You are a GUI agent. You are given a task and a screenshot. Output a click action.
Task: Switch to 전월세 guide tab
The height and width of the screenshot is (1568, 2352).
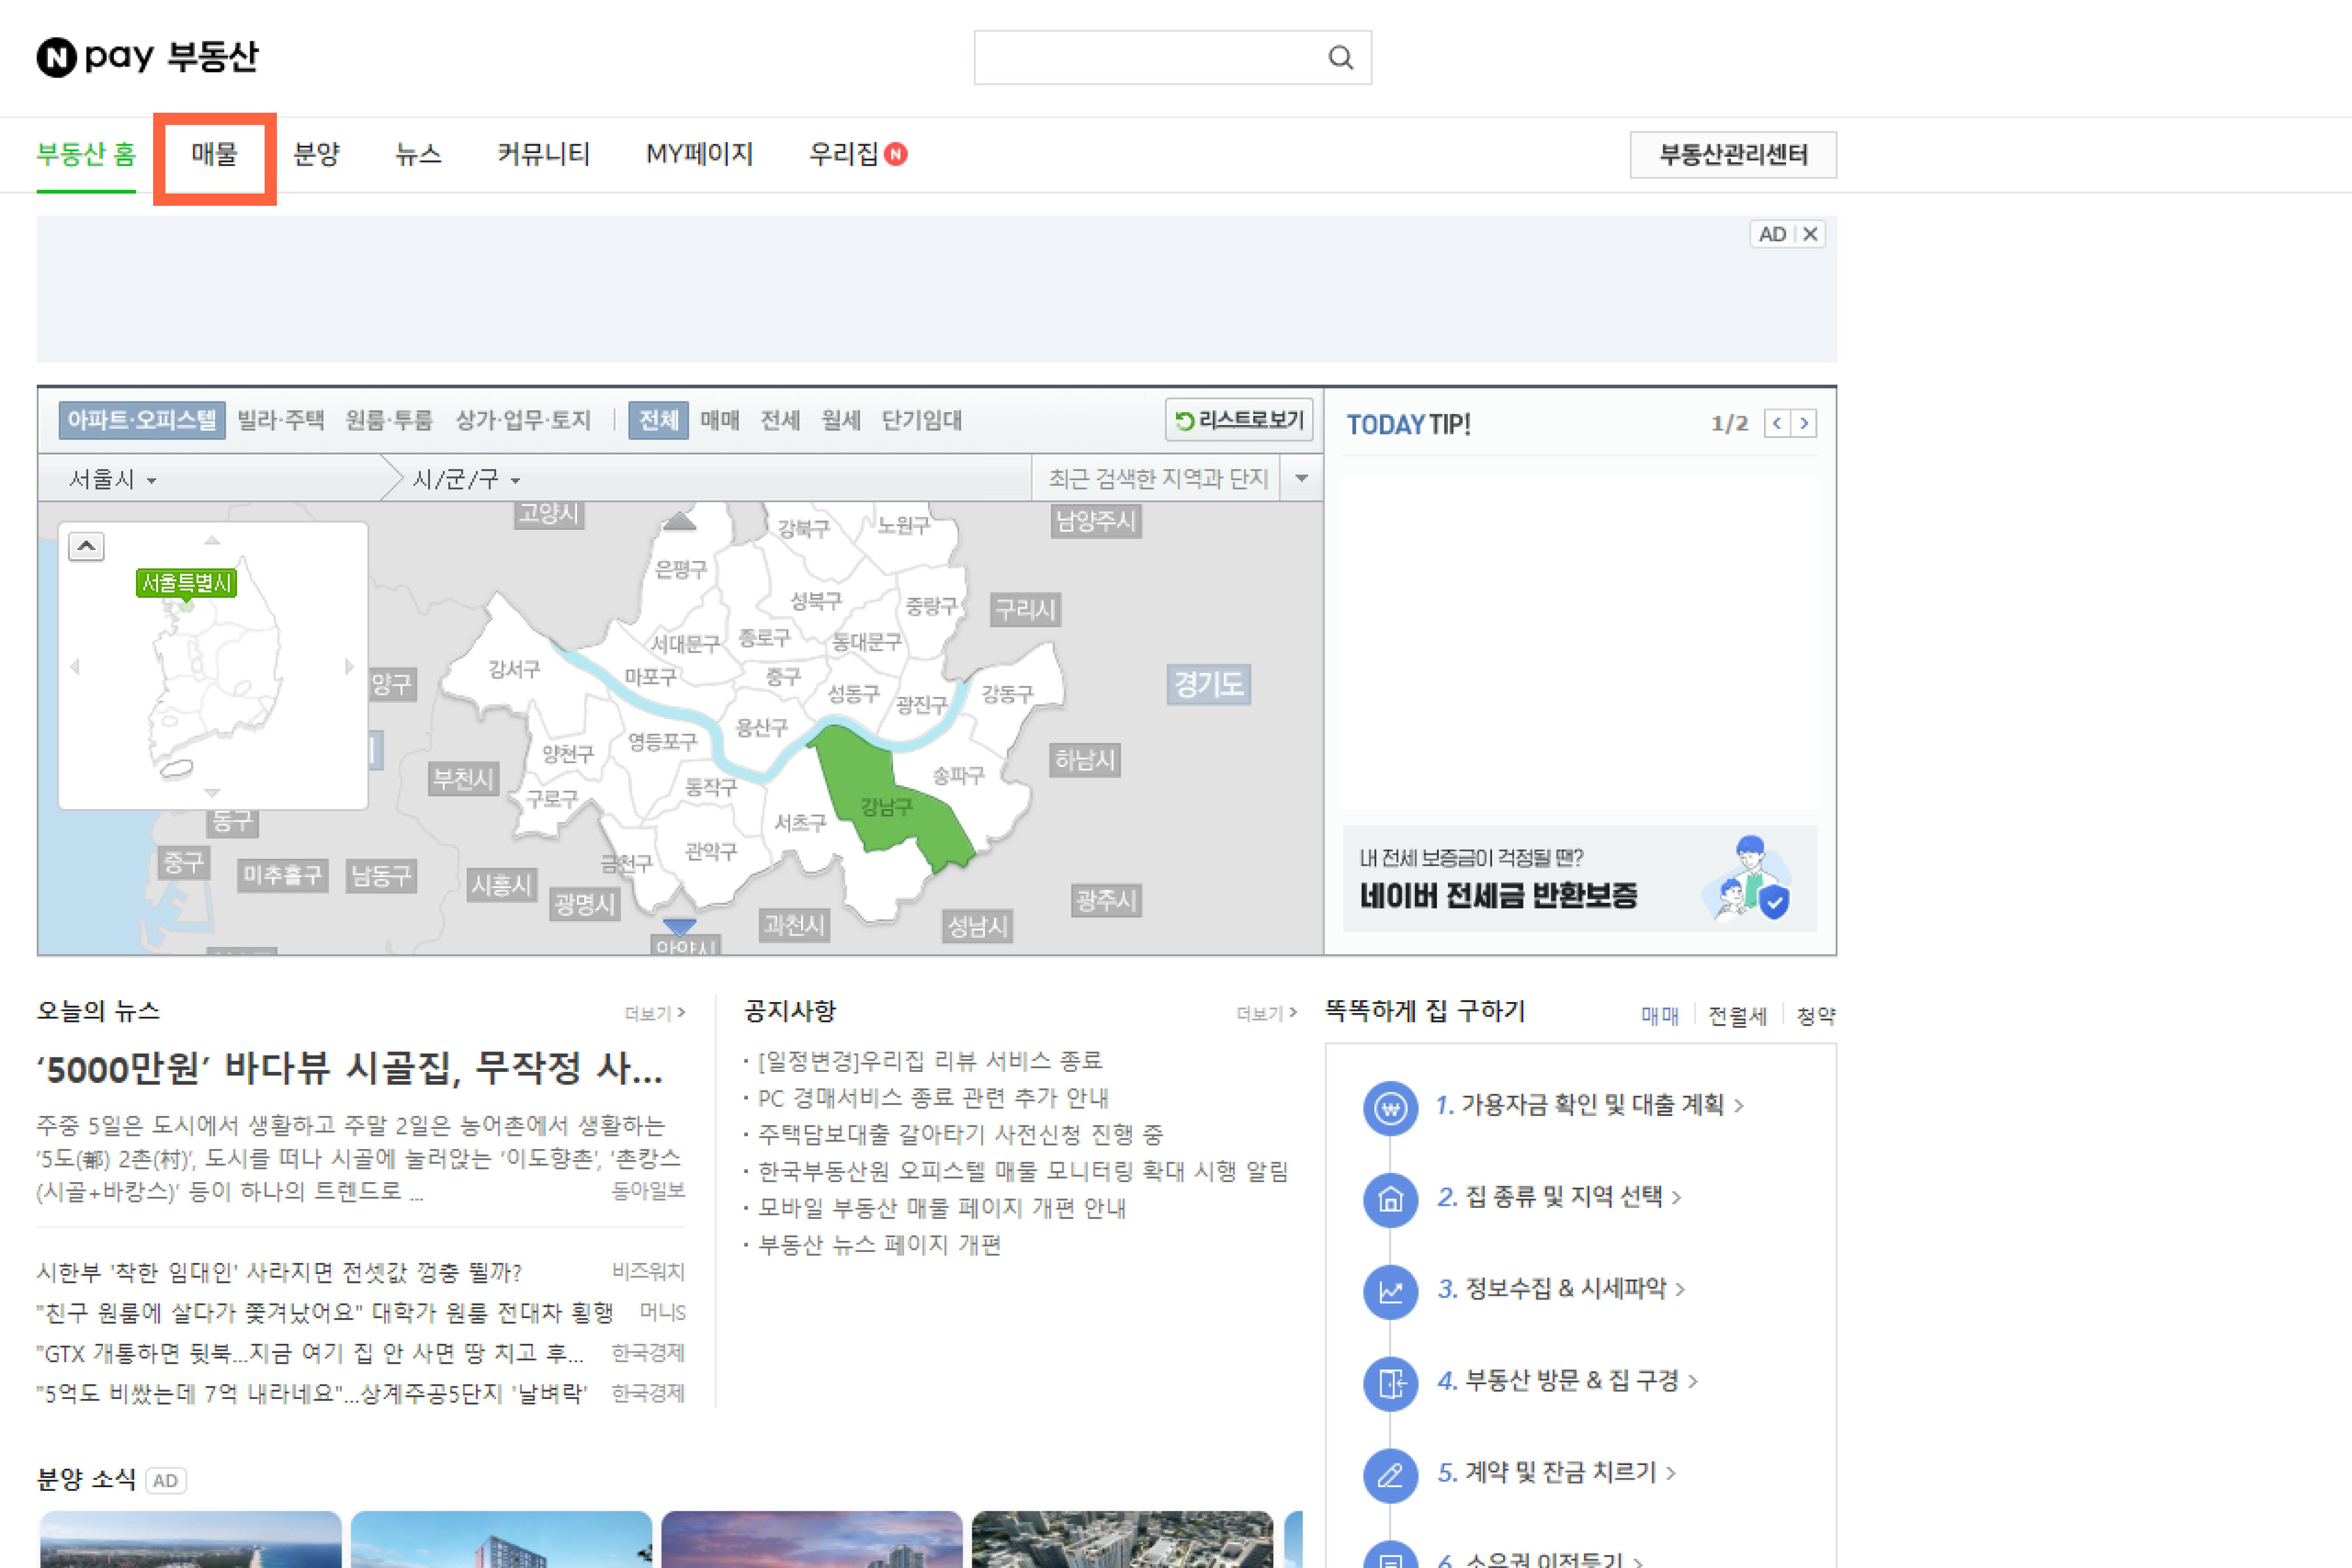coord(1737,1016)
